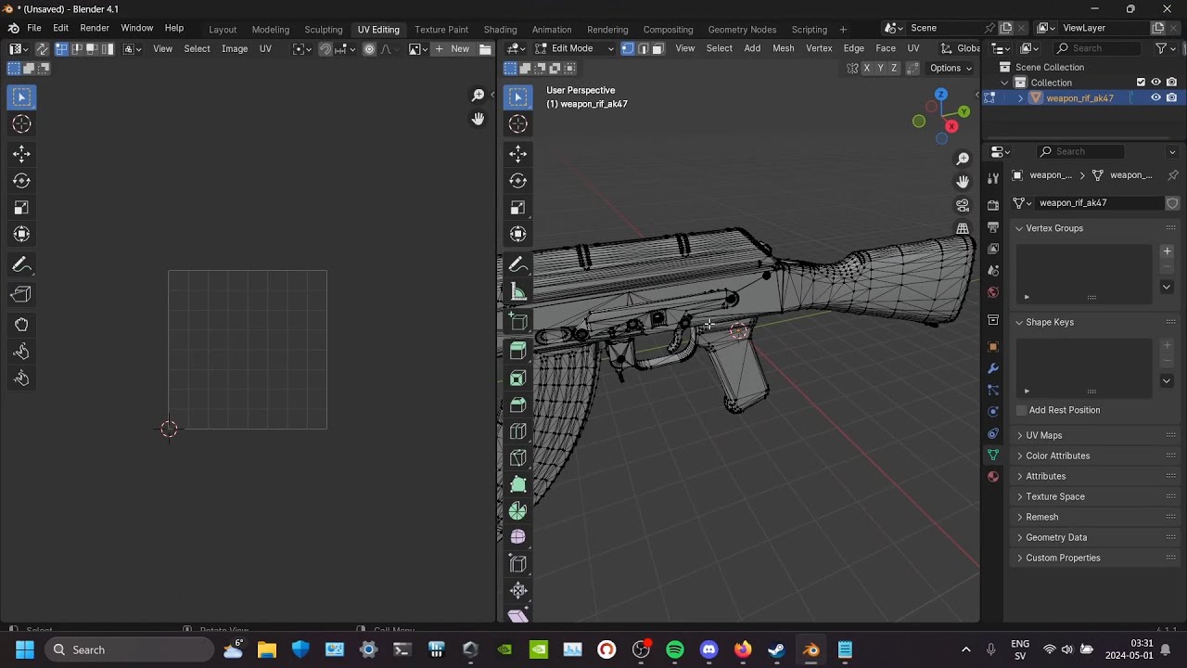Open the Mesh menu in 3D viewport

point(784,48)
